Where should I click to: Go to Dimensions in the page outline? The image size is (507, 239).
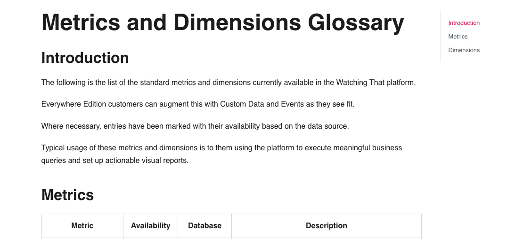click(464, 50)
